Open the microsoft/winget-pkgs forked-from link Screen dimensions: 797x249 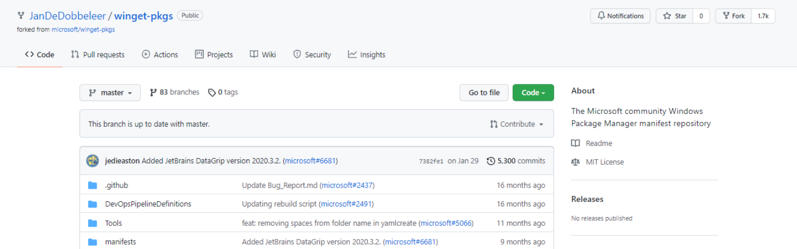(83, 29)
